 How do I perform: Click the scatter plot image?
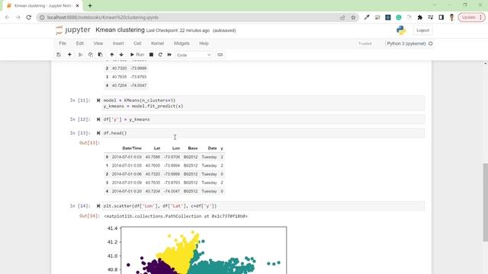(196, 250)
